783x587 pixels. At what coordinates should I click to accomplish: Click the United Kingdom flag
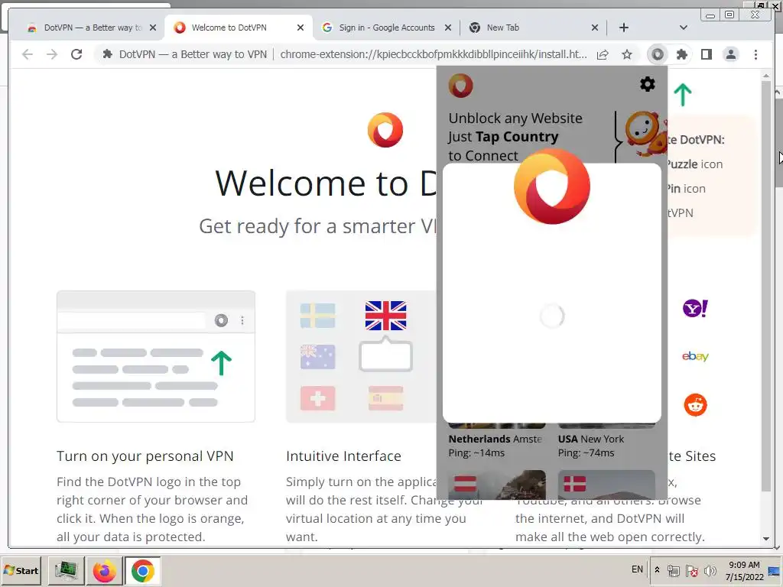[385, 316]
